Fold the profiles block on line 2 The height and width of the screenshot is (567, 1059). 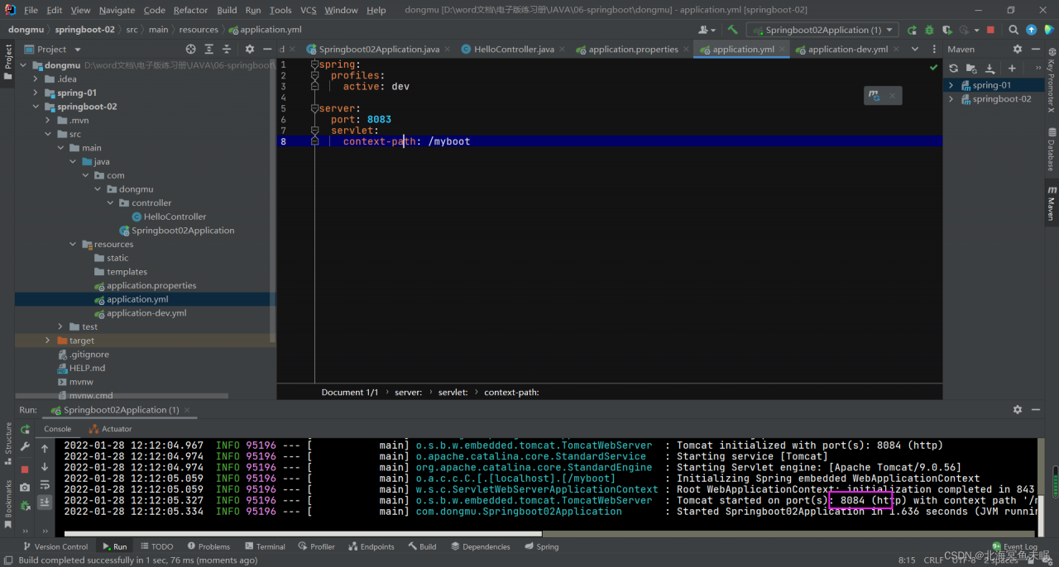tap(314, 75)
